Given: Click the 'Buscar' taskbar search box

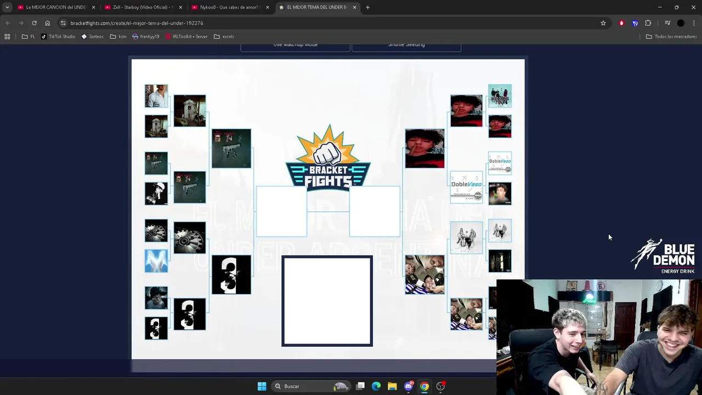Looking at the screenshot, I should 310,386.
